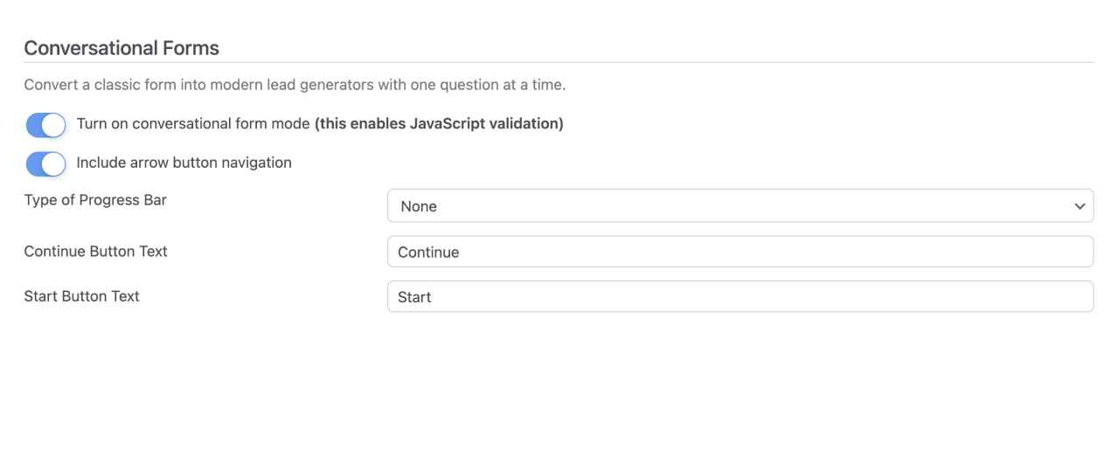
Task: Focus the Continue Button Text input field
Action: tap(740, 252)
